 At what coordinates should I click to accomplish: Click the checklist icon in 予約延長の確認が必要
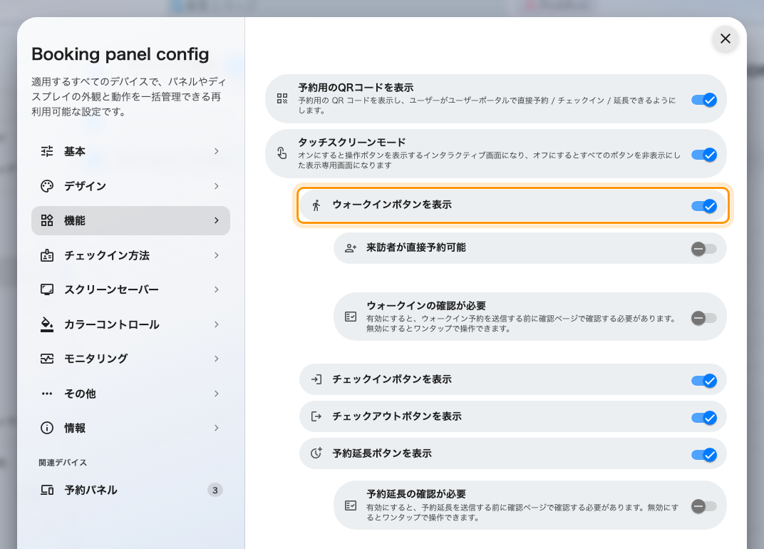[351, 506]
